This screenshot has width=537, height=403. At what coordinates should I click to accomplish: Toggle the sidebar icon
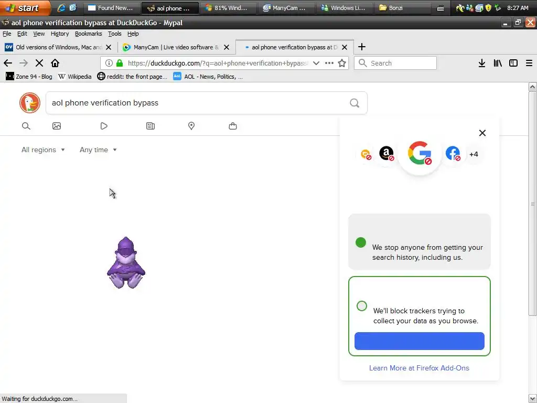click(513, 63)
